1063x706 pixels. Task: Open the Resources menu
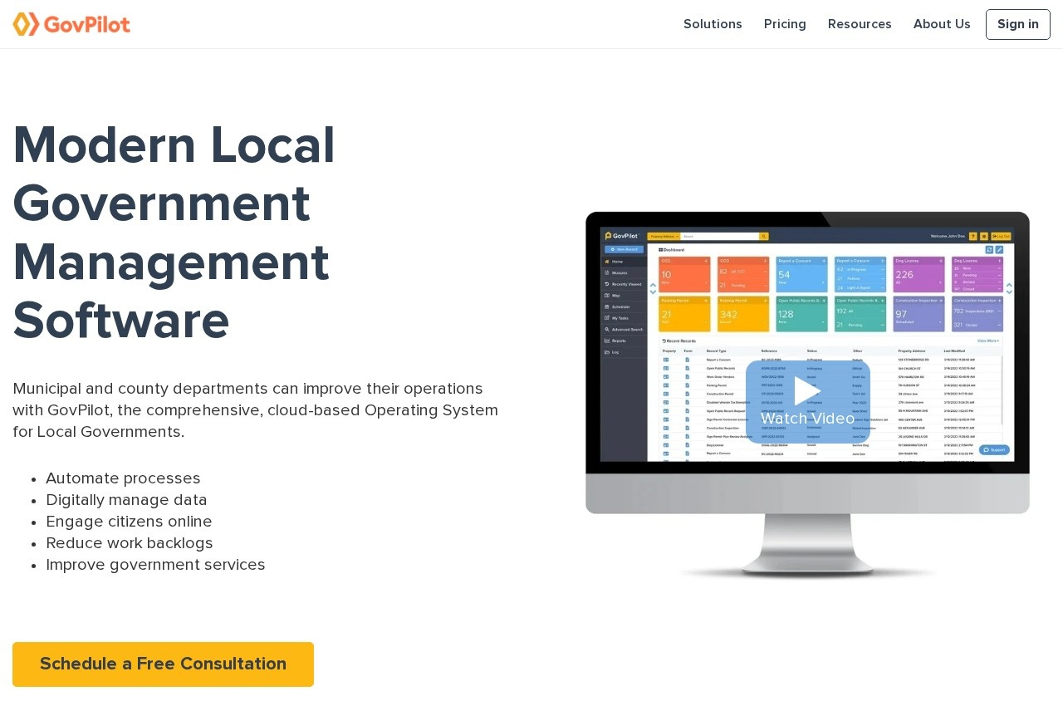(x=860, y=24)
